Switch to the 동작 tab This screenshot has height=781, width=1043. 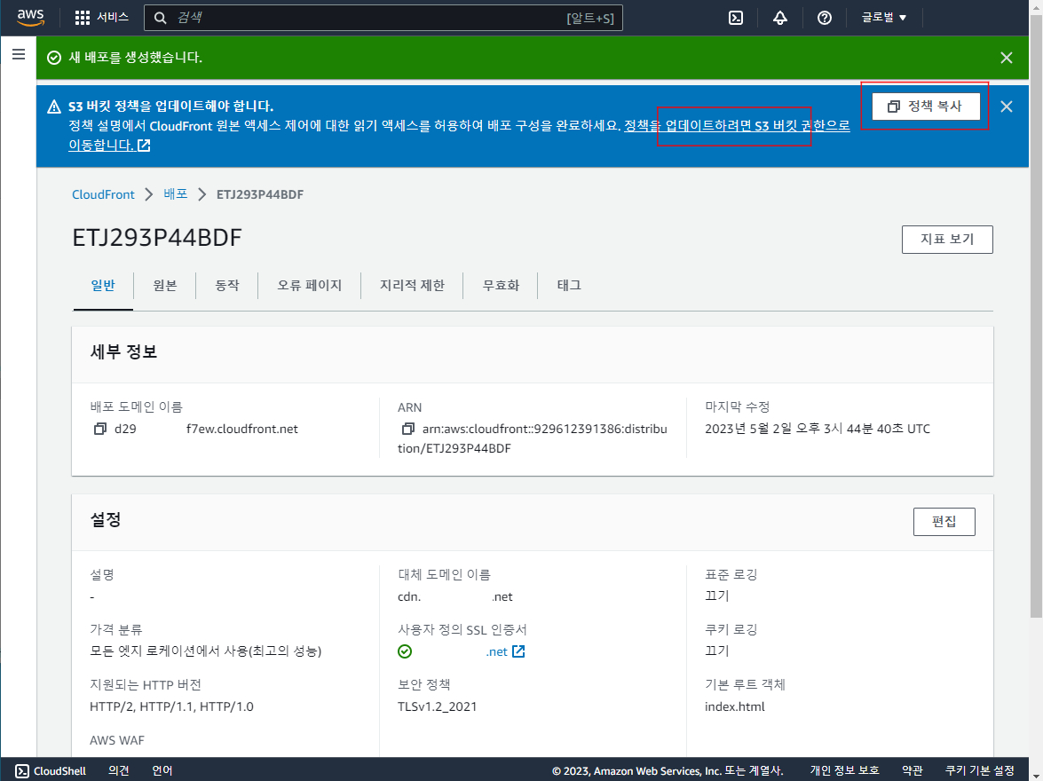pos(227,286)
